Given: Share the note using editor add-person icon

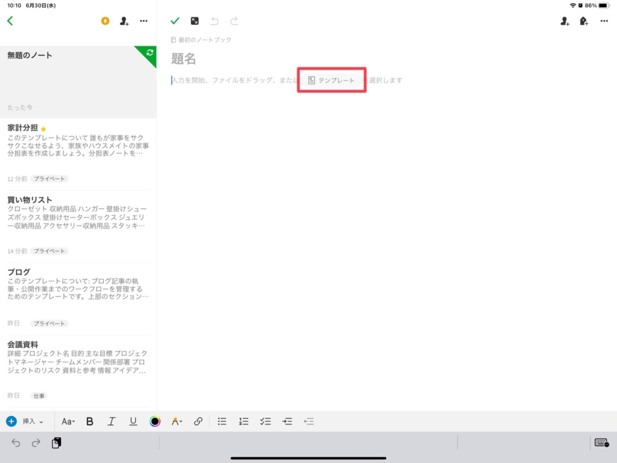Looking at the screenshot, I should [x=565, y=21].
